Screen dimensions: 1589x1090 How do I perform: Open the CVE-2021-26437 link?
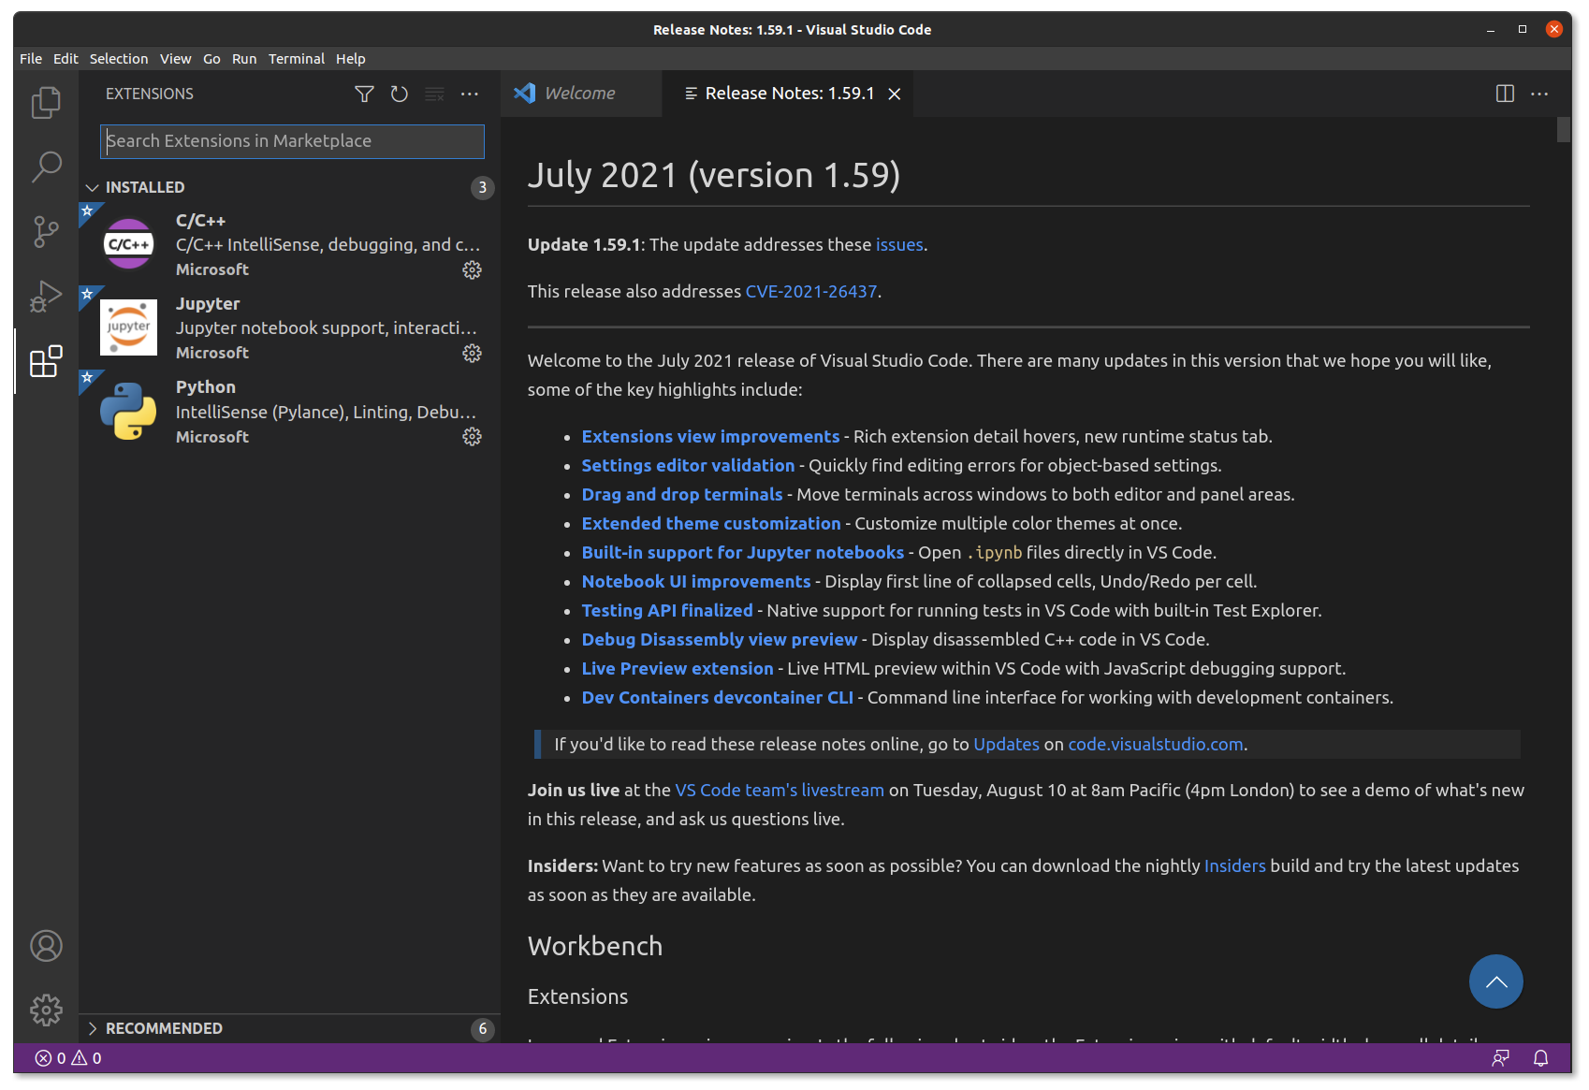point(811,291)
